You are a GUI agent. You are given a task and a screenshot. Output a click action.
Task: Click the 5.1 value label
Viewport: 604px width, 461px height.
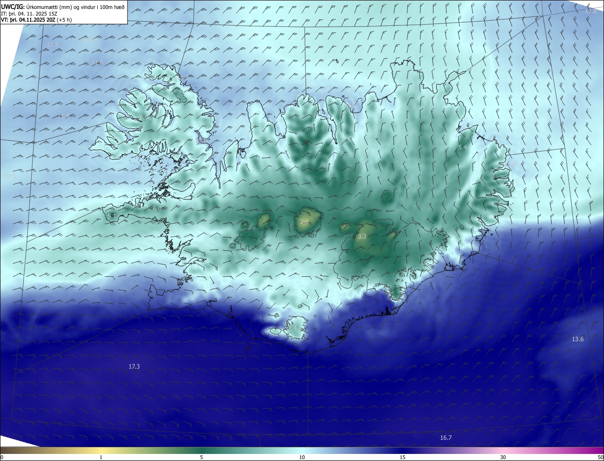(112, 216)
